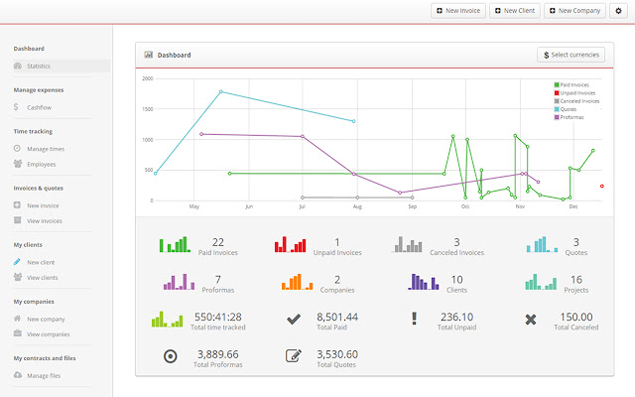Screen dimensions: 635x397
Task: Click the Total Paid checkmark icon
Action: point(294,320)
